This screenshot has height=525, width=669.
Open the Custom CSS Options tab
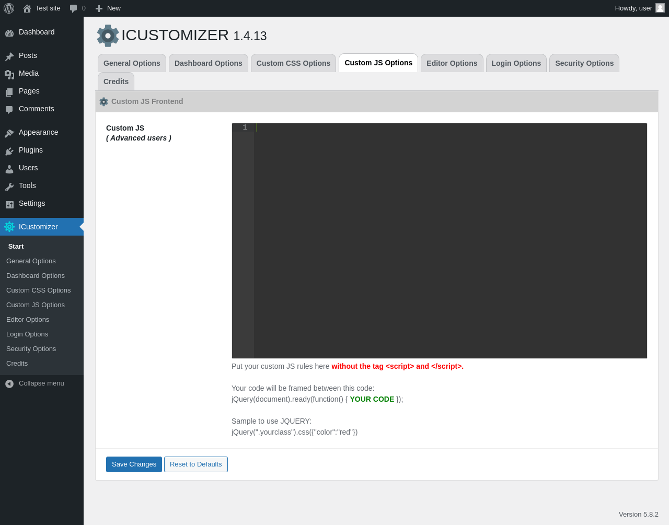(x=293, y=63)
